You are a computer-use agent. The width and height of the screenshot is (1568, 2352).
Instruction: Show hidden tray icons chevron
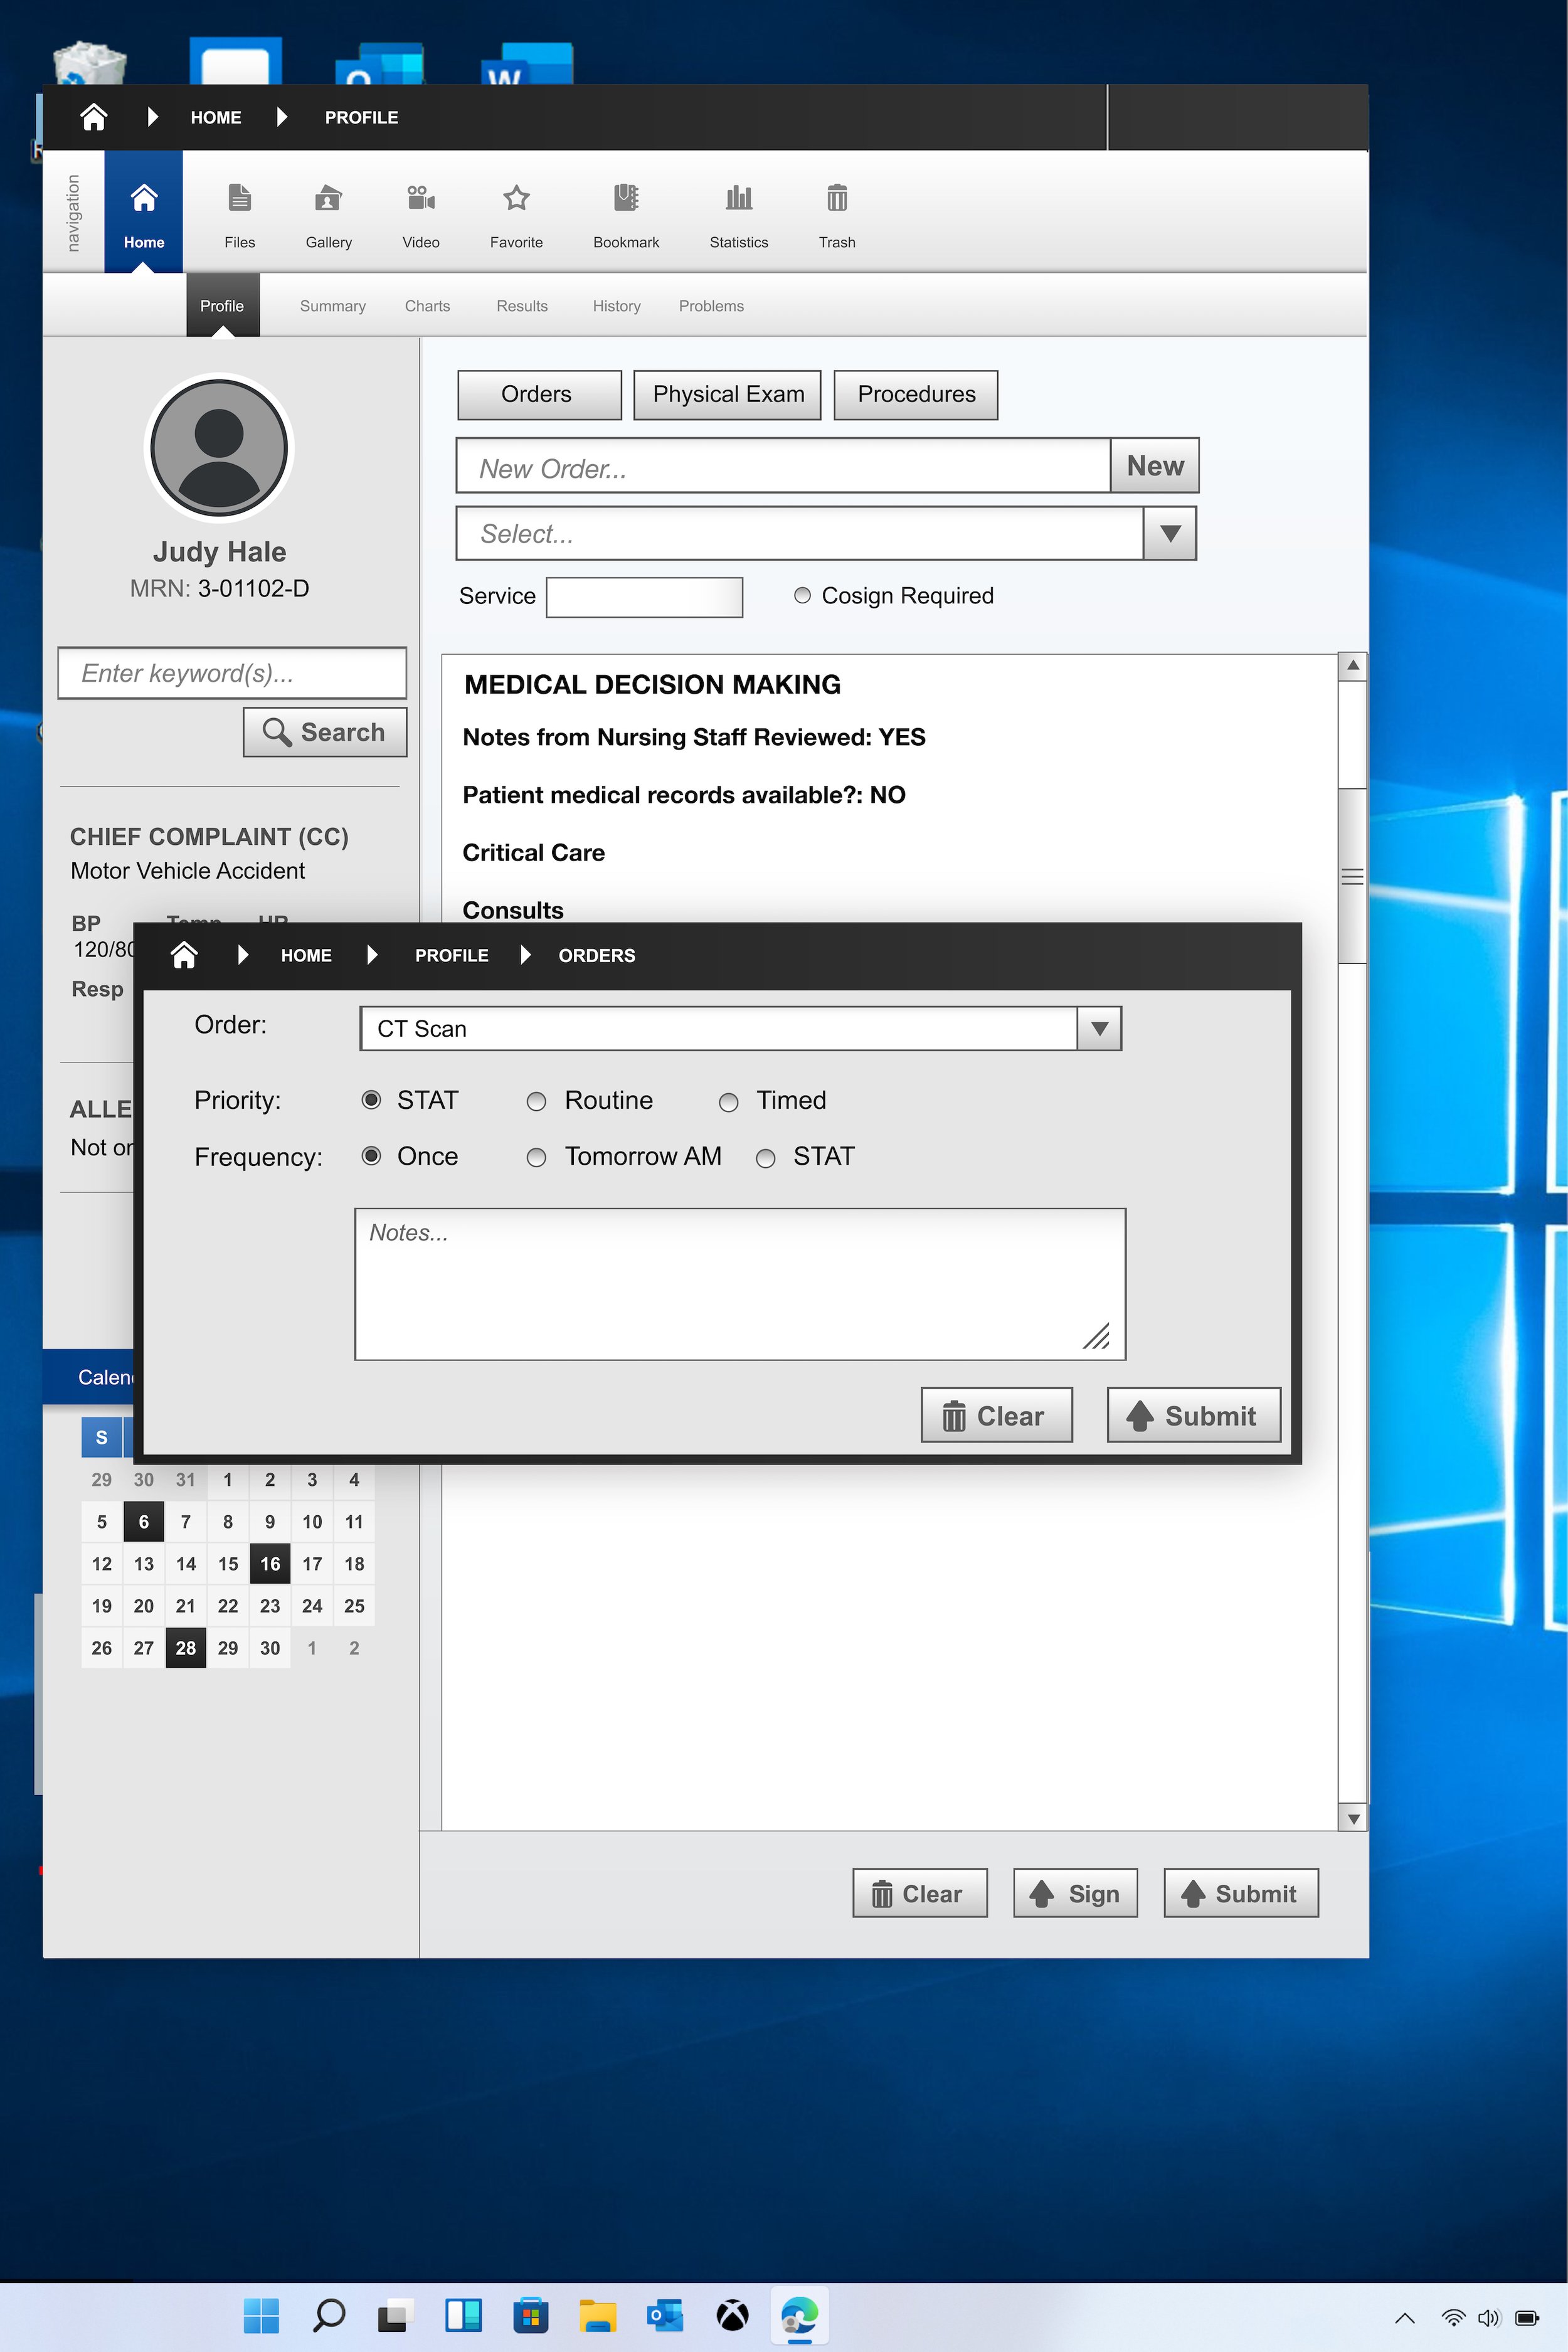[x=1405, y=2318]
